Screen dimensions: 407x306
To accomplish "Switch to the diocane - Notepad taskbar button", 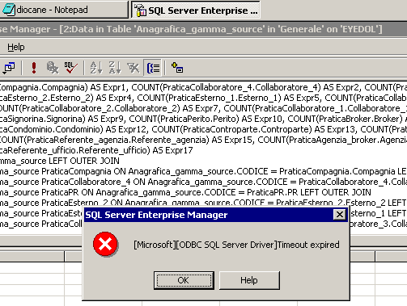I will 64,10.
